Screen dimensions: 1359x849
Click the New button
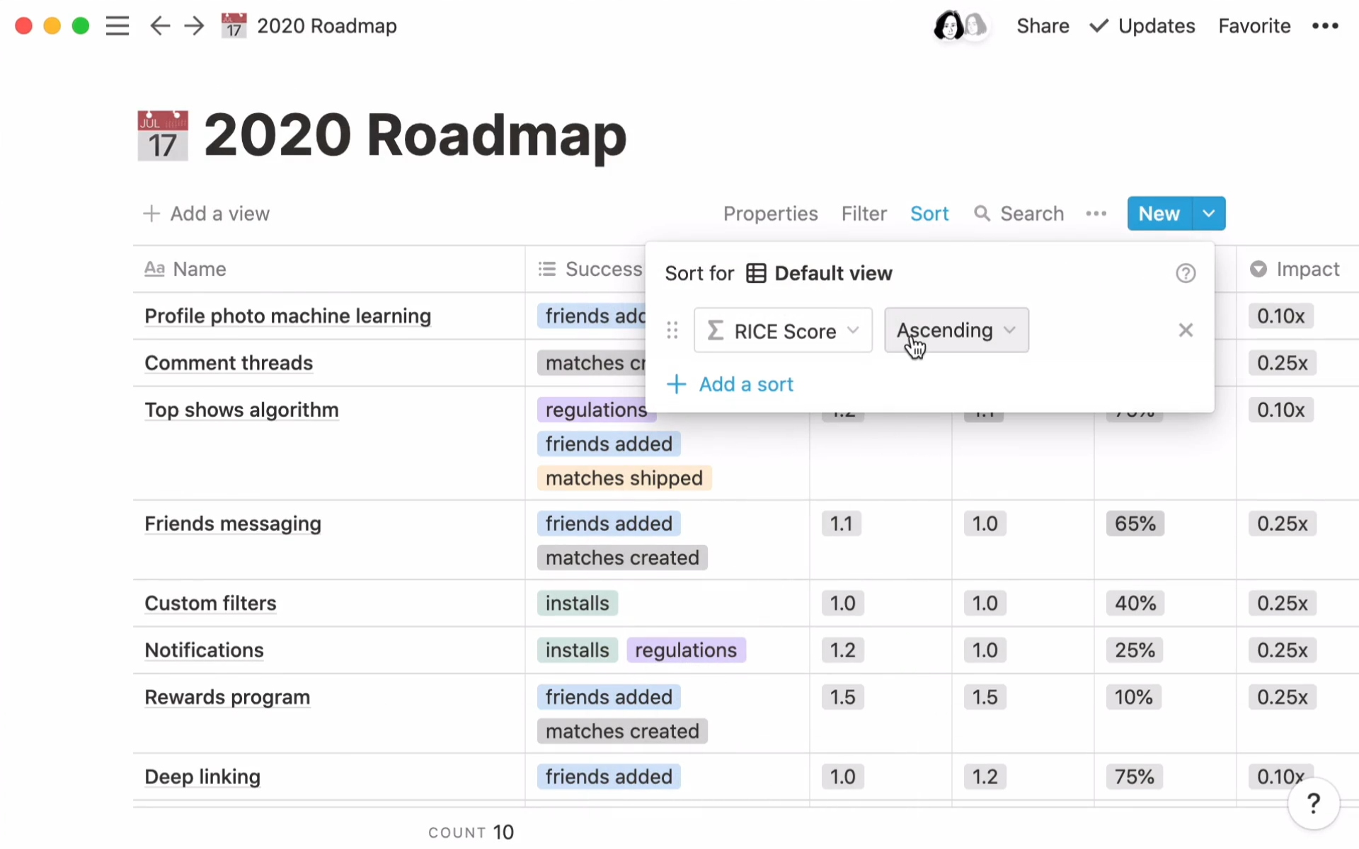(x=1159, y=214)
